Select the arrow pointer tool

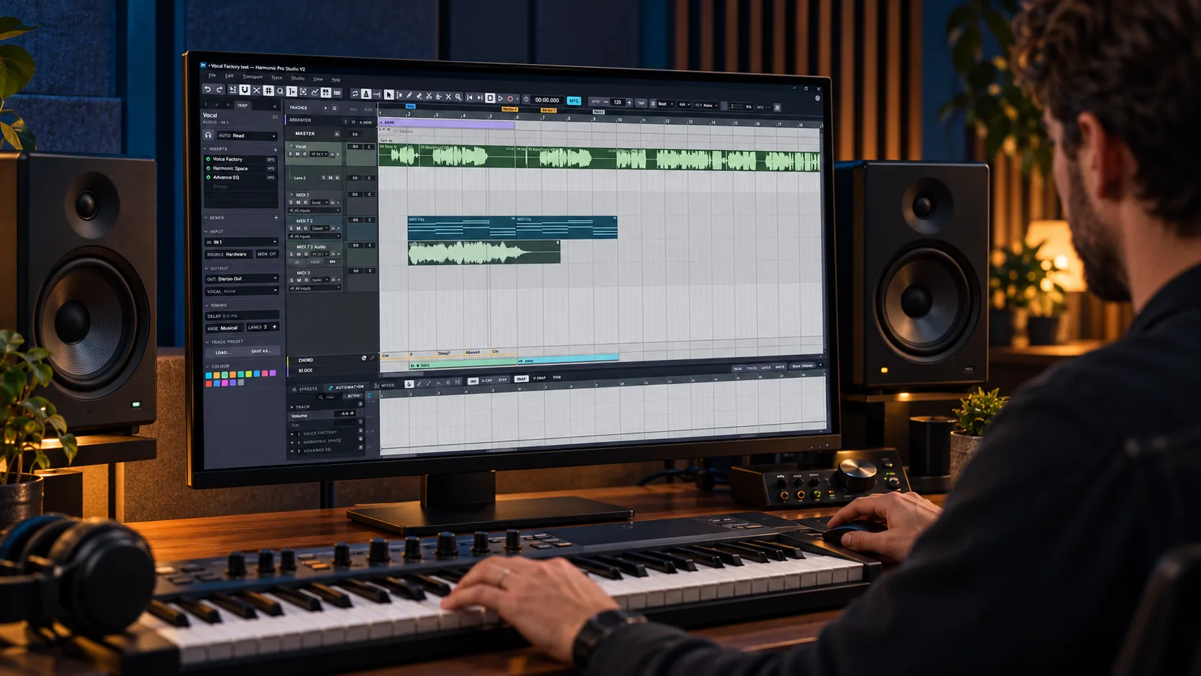(389, 95)
